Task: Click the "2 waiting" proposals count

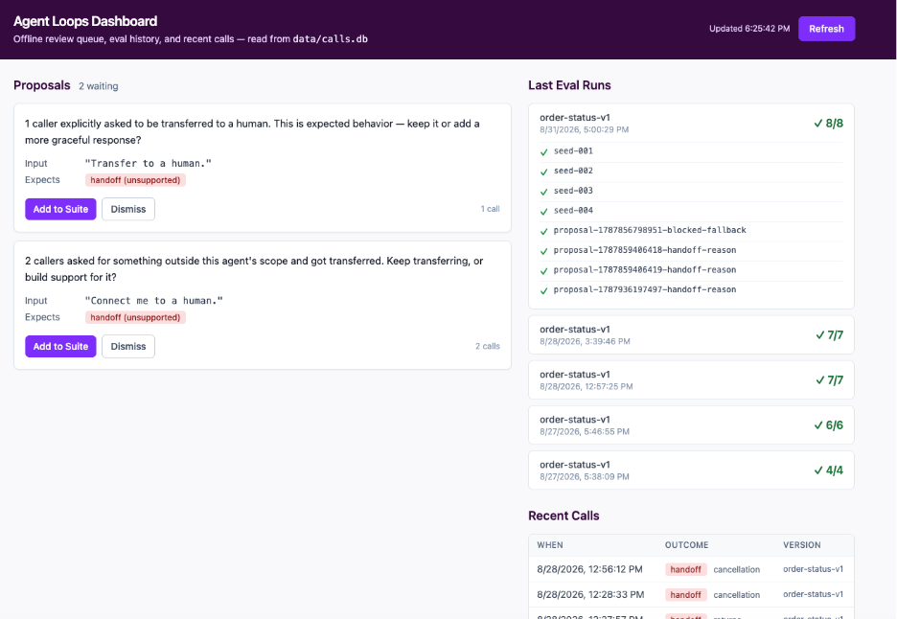Action: click(99, 86)
